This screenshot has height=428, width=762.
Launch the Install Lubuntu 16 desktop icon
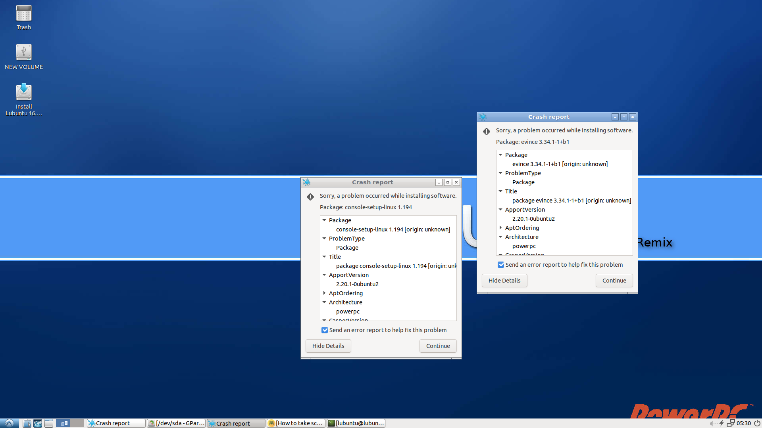24,99
